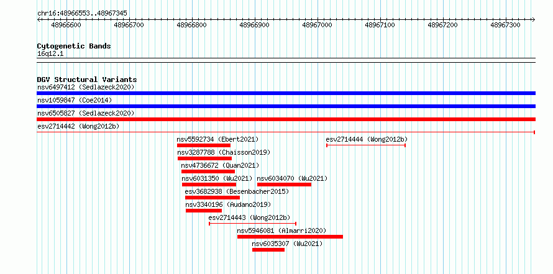Click the esv2714444 bracketed variant line
553x274 pixels.
click(366, 145)
